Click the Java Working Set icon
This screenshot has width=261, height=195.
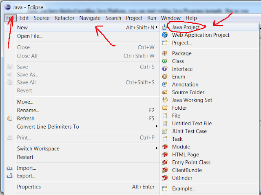[x=165, y=100]
